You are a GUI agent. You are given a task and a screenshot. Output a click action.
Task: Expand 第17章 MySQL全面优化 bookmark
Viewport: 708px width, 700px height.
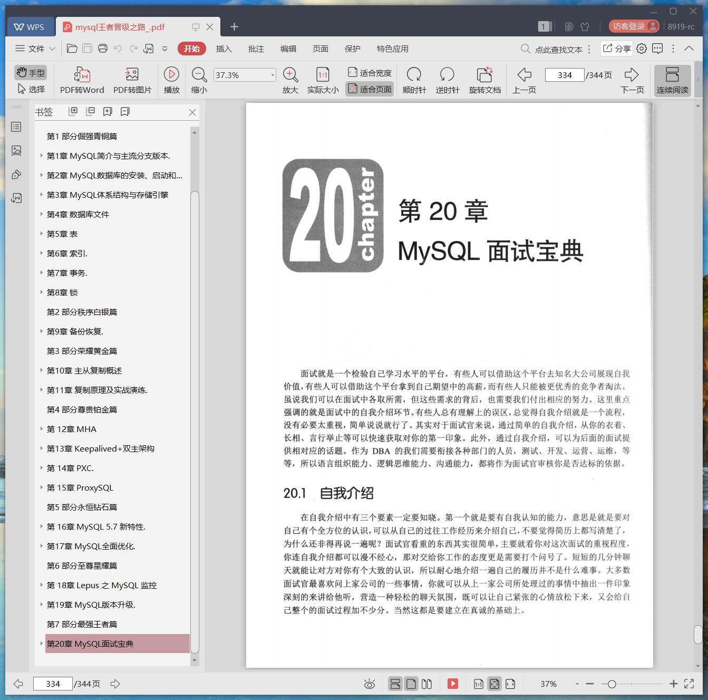(41, 546)
